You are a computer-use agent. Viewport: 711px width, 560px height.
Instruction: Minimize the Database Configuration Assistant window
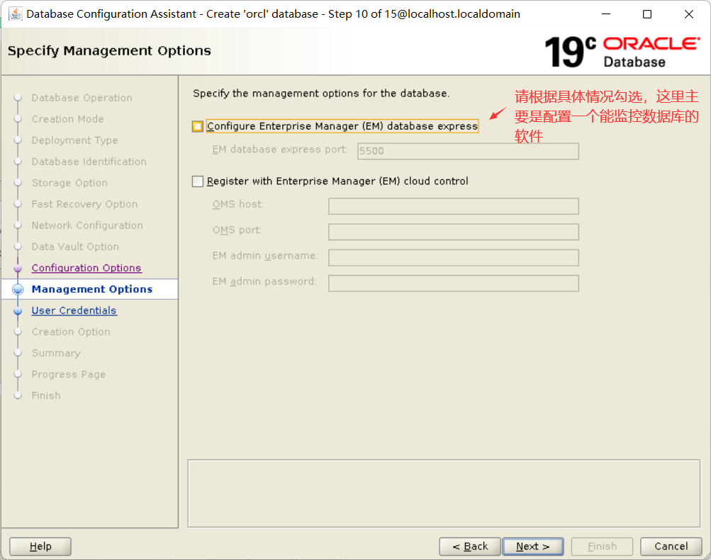click(x=606, y=14)
